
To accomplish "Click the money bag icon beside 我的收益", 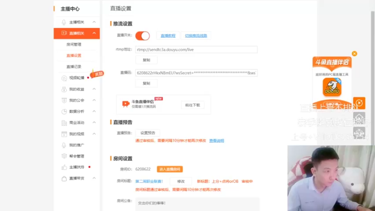I will tap(64, 89).
